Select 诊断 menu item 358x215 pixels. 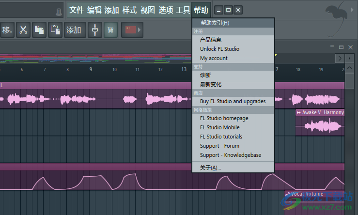(x=233, y=75)
